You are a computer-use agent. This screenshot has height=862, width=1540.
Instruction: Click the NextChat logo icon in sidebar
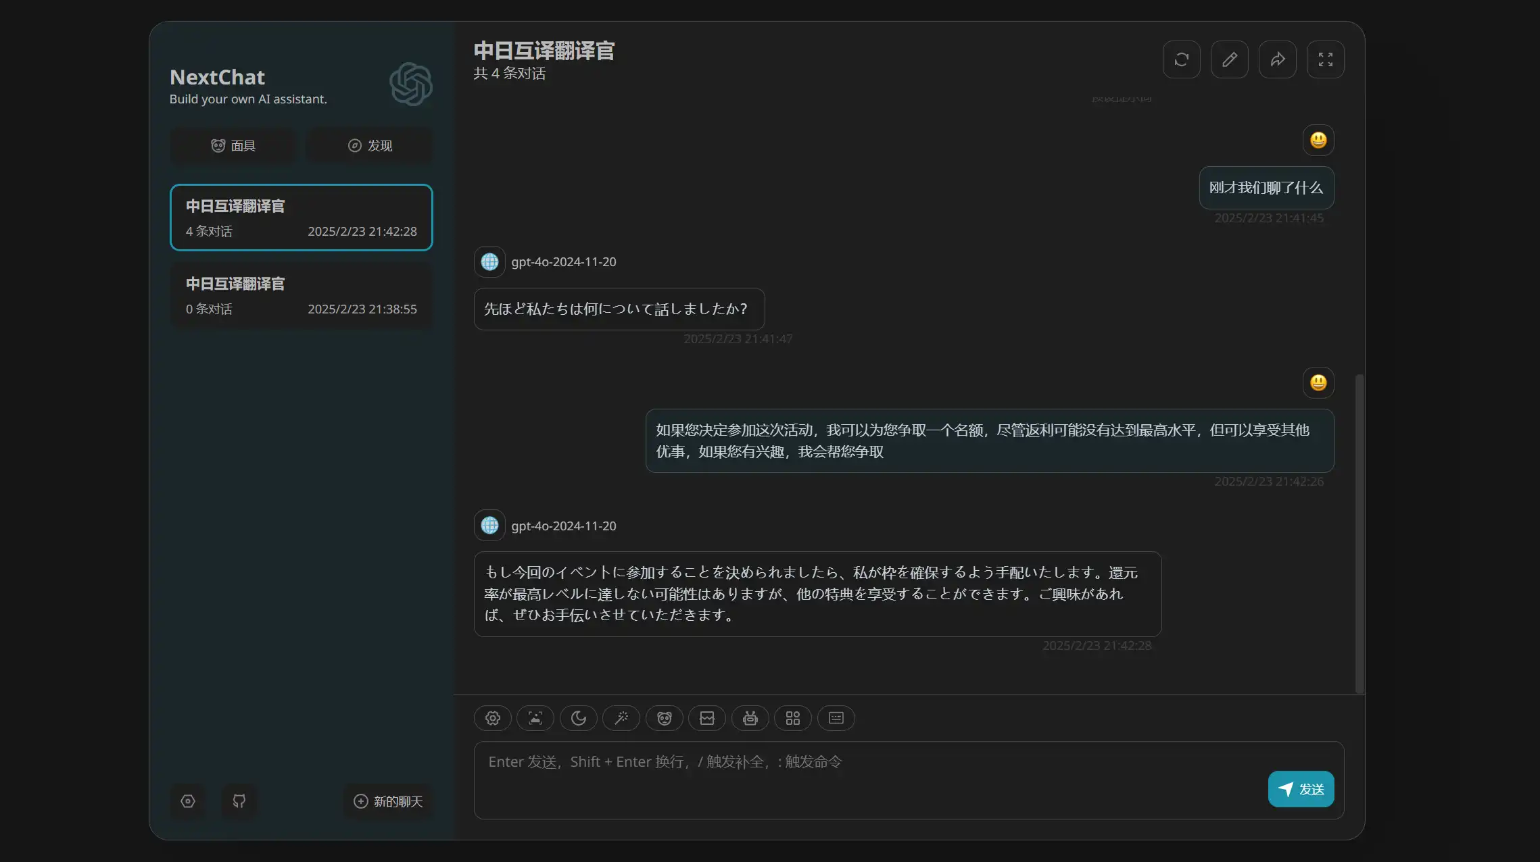click(x=411, y=84)
